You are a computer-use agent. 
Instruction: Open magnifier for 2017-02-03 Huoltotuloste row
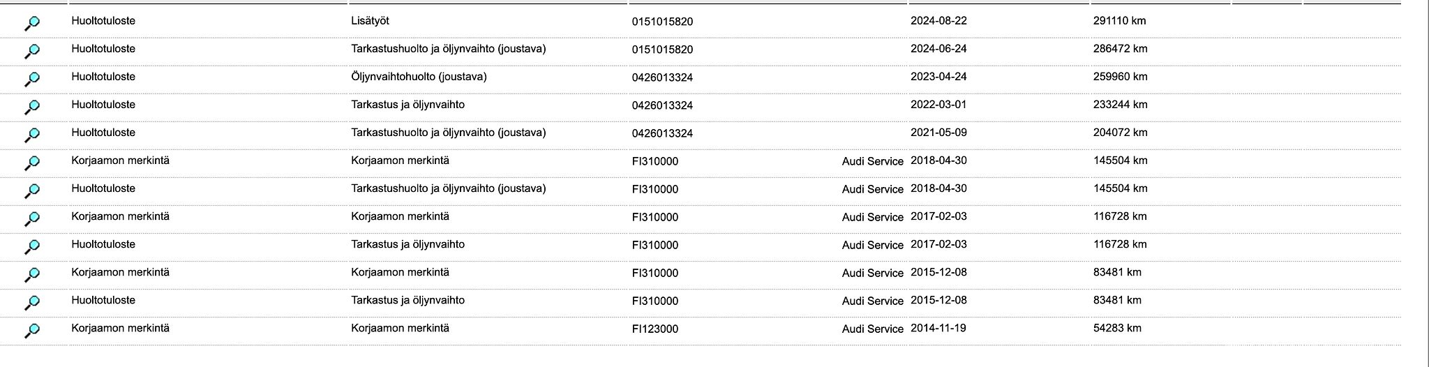pyautogui.click(x=32, y=247)
